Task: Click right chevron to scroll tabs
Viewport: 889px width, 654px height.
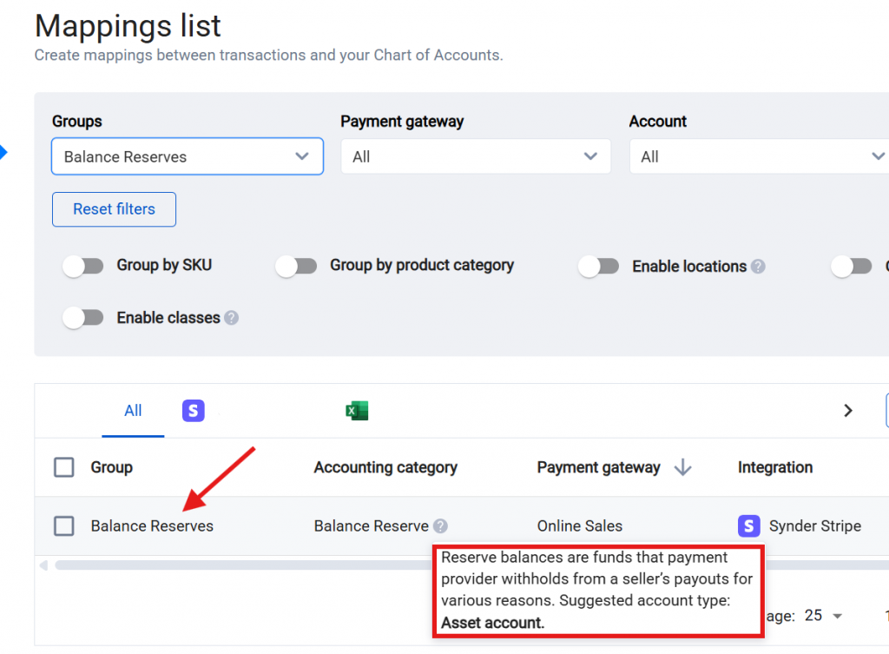Action: click(848, 411)
